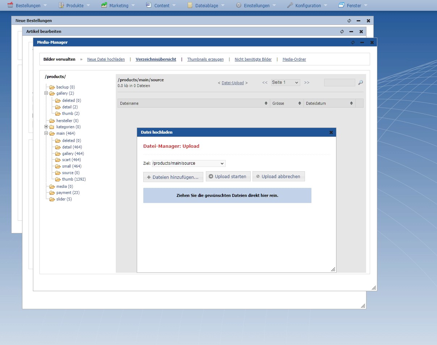This screenshot has height=345, width=437.
Task: Click the Dateien hinzufügen button
Action: pos(173,177)
